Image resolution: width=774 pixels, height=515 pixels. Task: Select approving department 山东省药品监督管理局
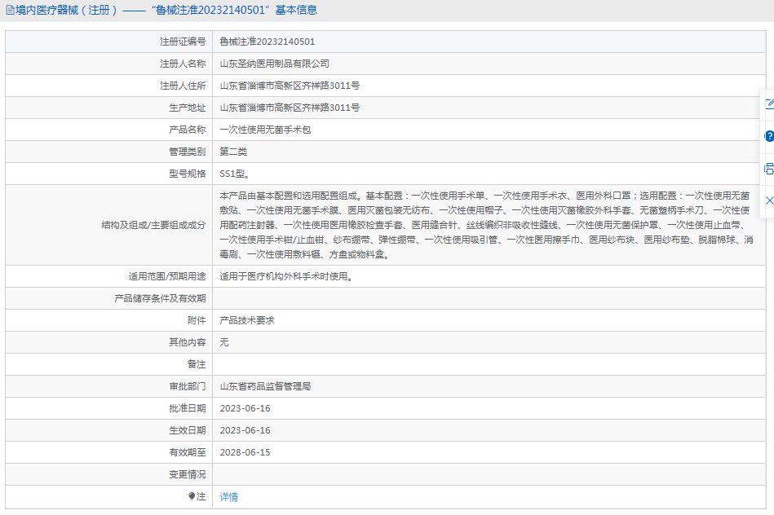tap(265, 386)
